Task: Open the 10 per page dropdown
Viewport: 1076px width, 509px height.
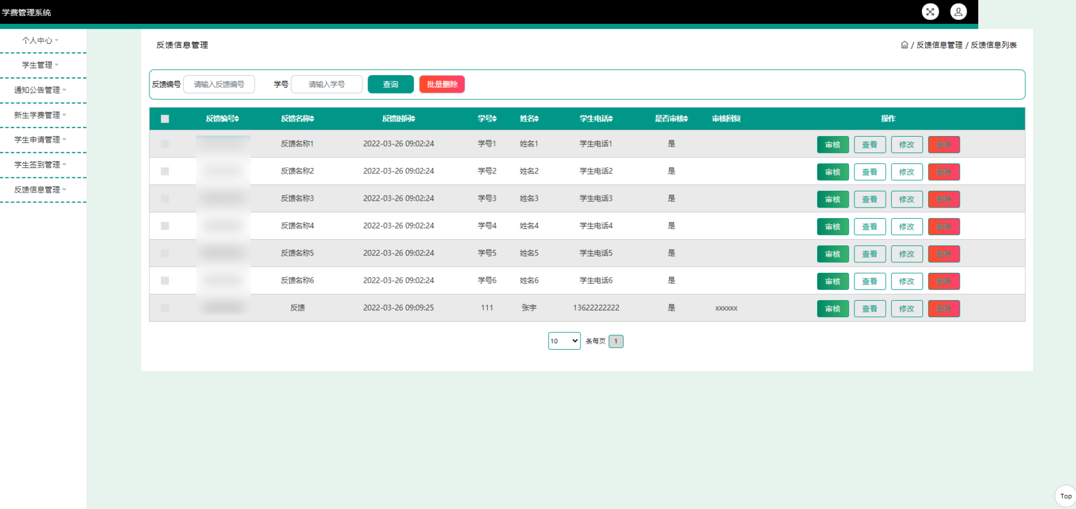Action: click(564, 341)
